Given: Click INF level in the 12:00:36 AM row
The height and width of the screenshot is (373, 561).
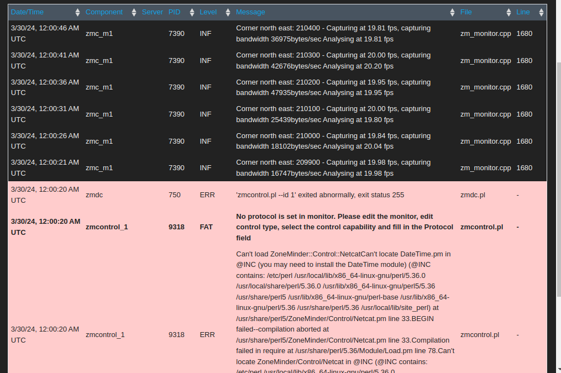Looking at the screenshot, I should click(x=206, y=87).
